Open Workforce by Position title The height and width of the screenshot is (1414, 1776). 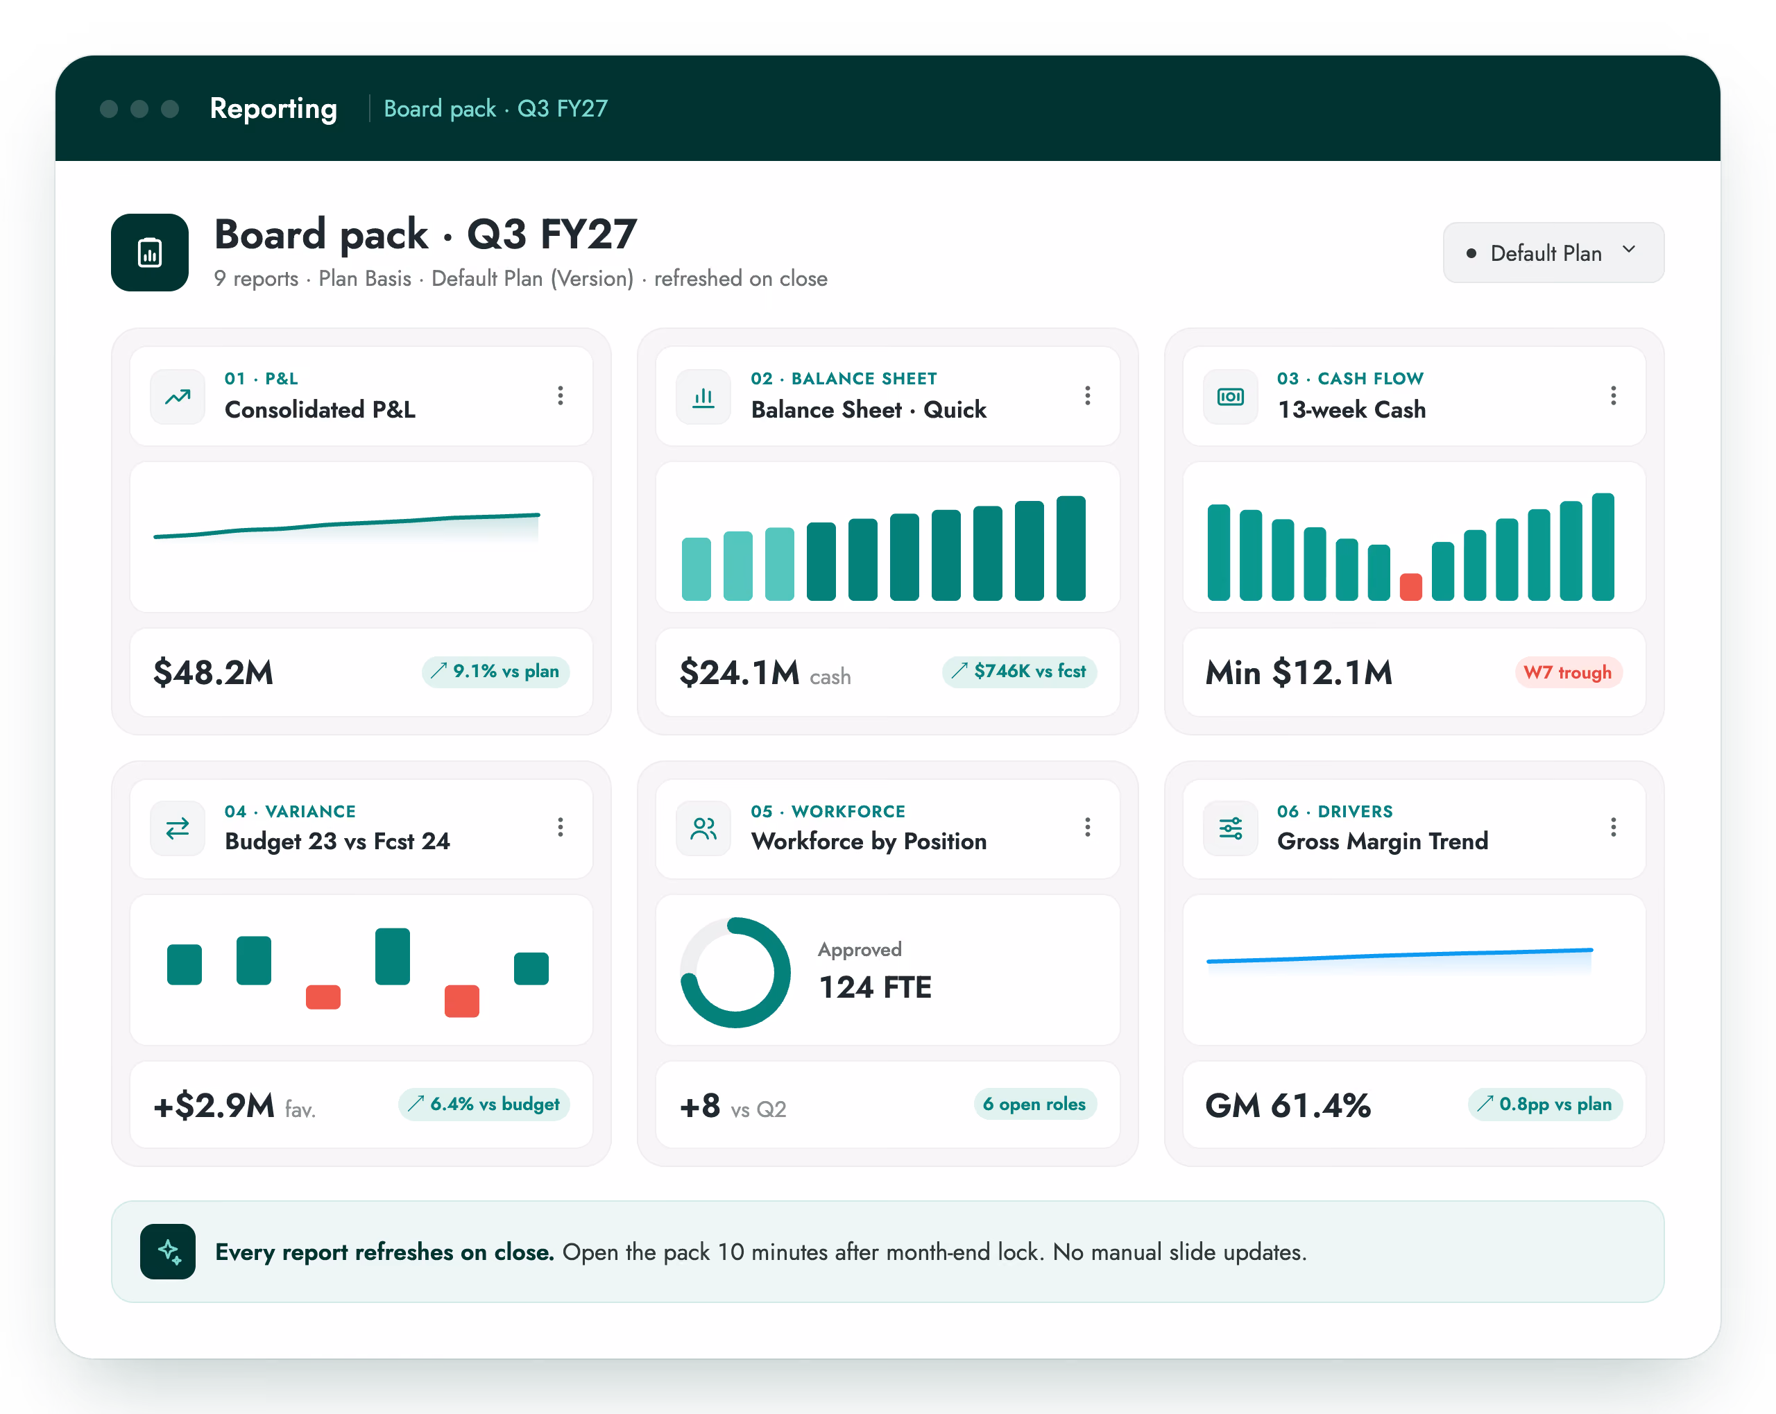click(869, 842)
